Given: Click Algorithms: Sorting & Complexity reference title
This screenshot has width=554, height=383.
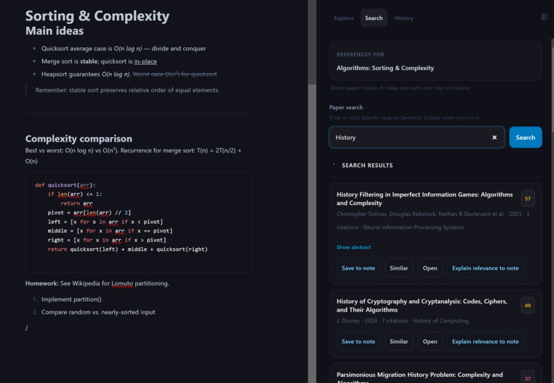Looking at the screenshot, I should coord(385,68).
